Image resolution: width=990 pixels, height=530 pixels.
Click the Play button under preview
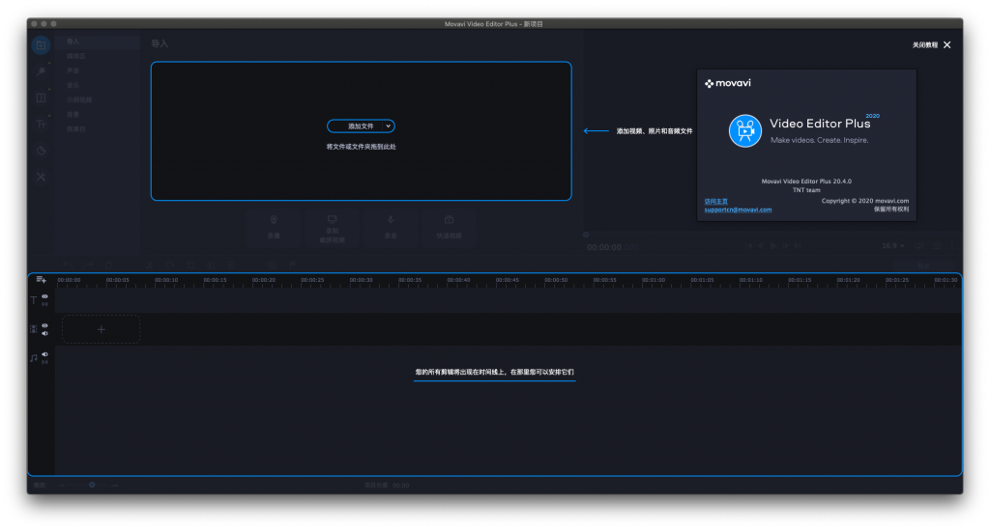pos(772,246)
